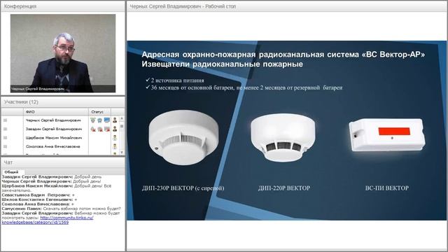Tick the gray square beside Завадин Сергей Владимирович
The image size is (448, 252).
(5, 129)
